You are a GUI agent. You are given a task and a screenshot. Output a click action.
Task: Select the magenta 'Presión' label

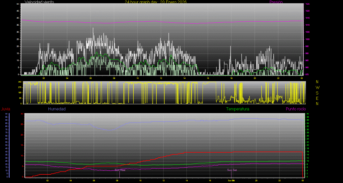point(276,2)
